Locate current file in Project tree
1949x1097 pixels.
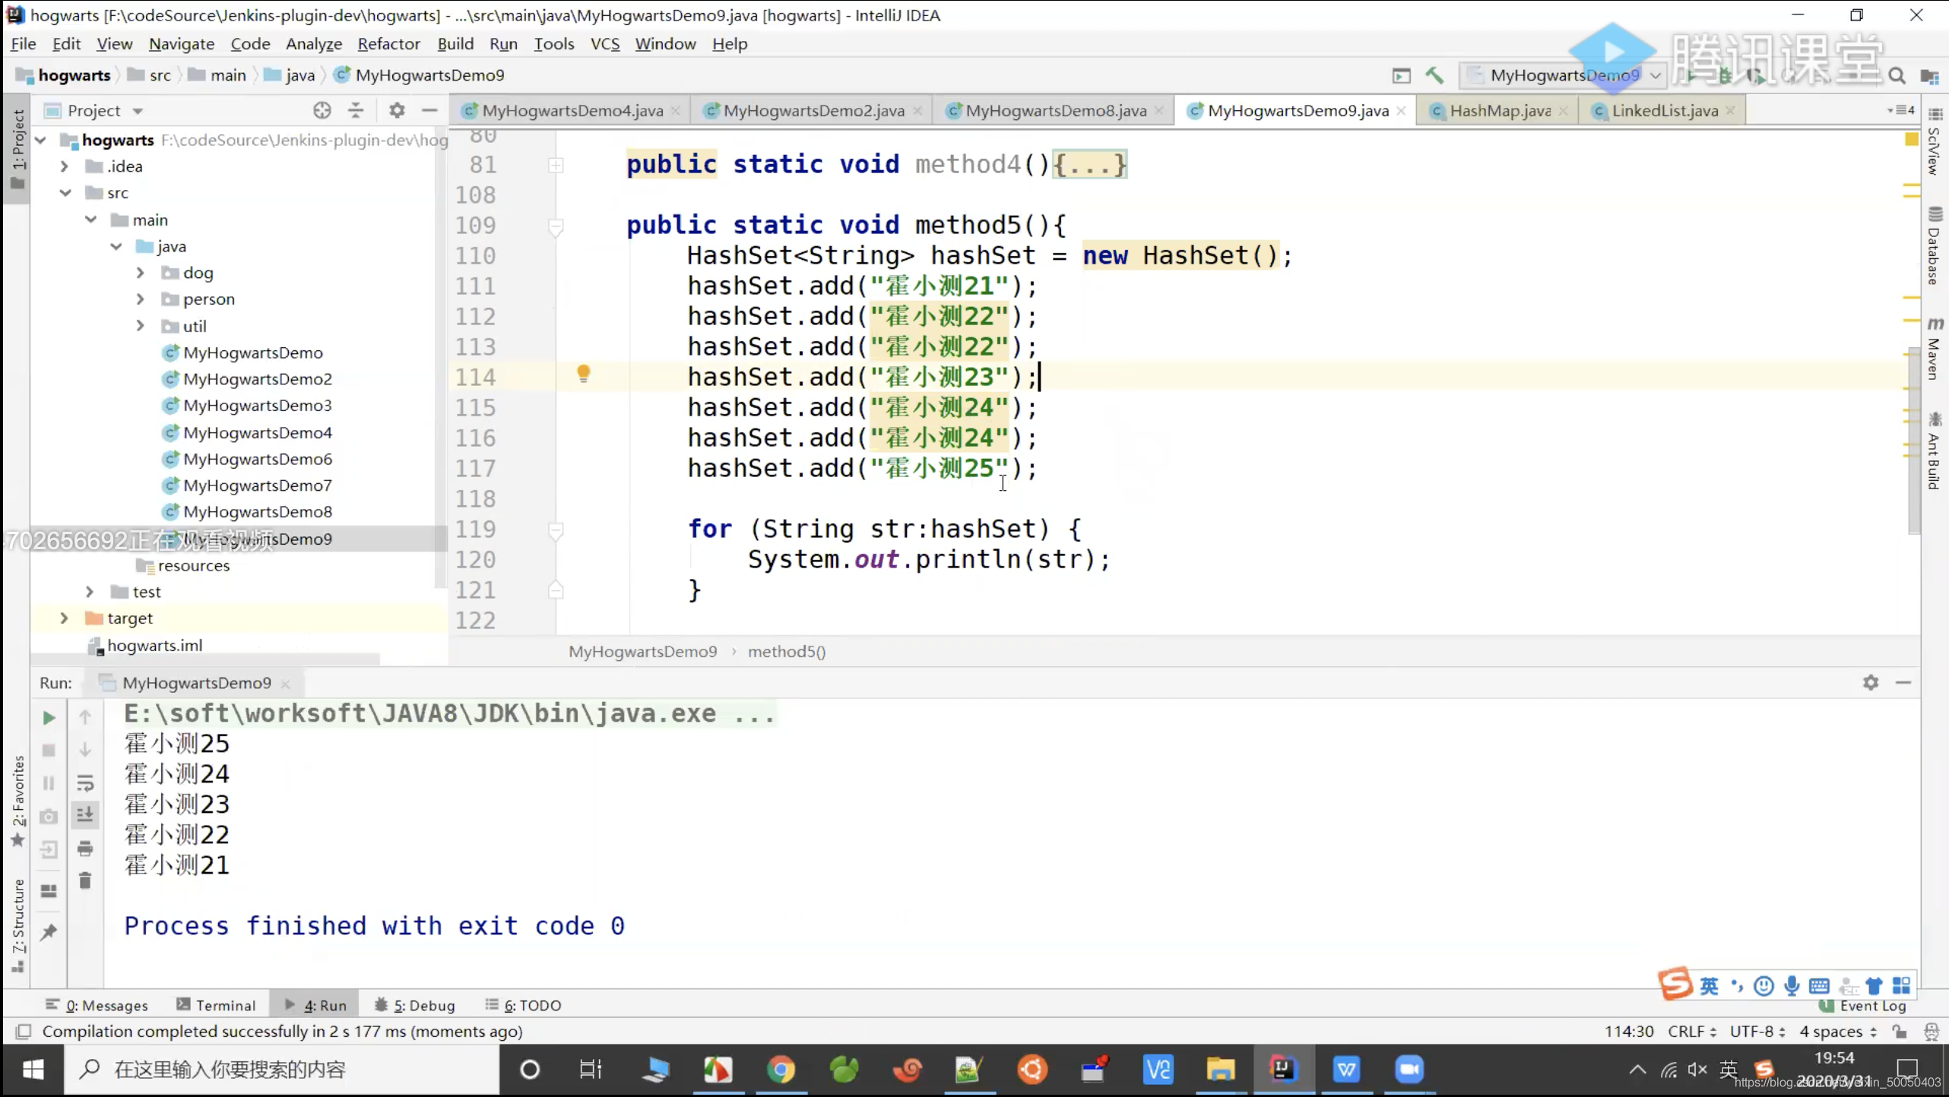click(322, 111)
